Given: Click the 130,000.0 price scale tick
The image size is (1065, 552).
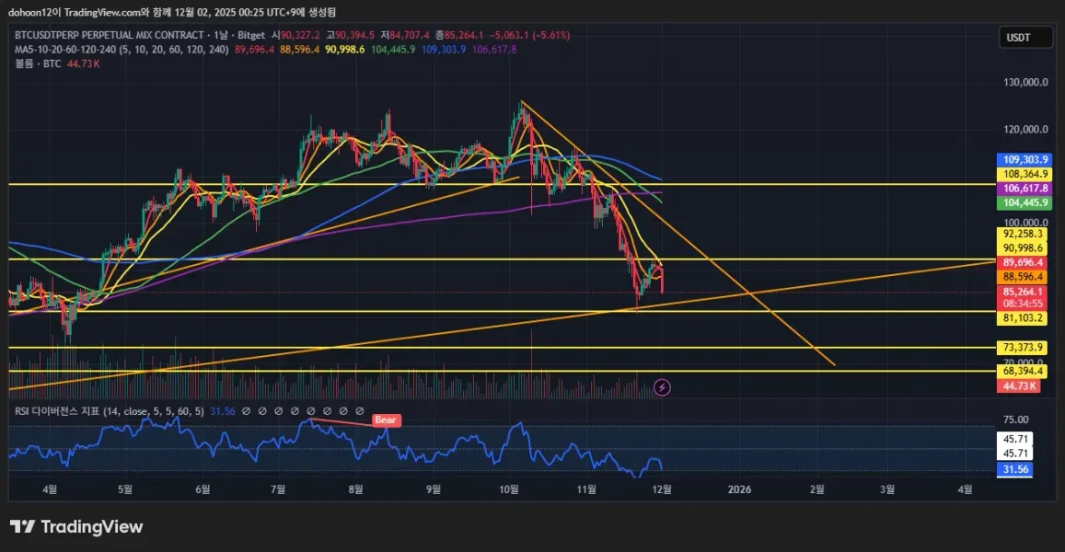Looking at the screenshot, I should [1025, 82].
